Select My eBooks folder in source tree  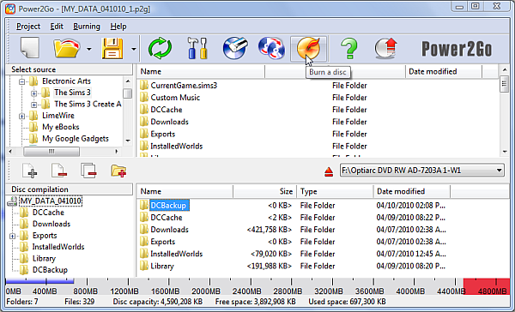60,127
